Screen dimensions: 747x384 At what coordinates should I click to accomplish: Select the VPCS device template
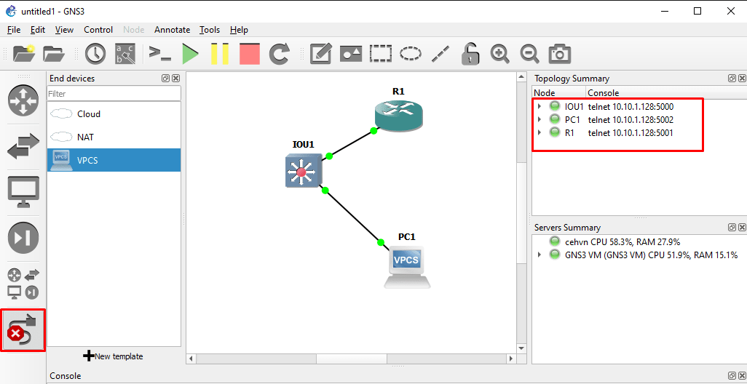[x=114, y=160]
